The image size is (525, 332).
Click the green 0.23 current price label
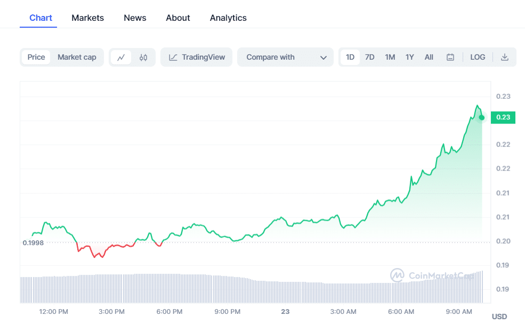coord(503,117)
